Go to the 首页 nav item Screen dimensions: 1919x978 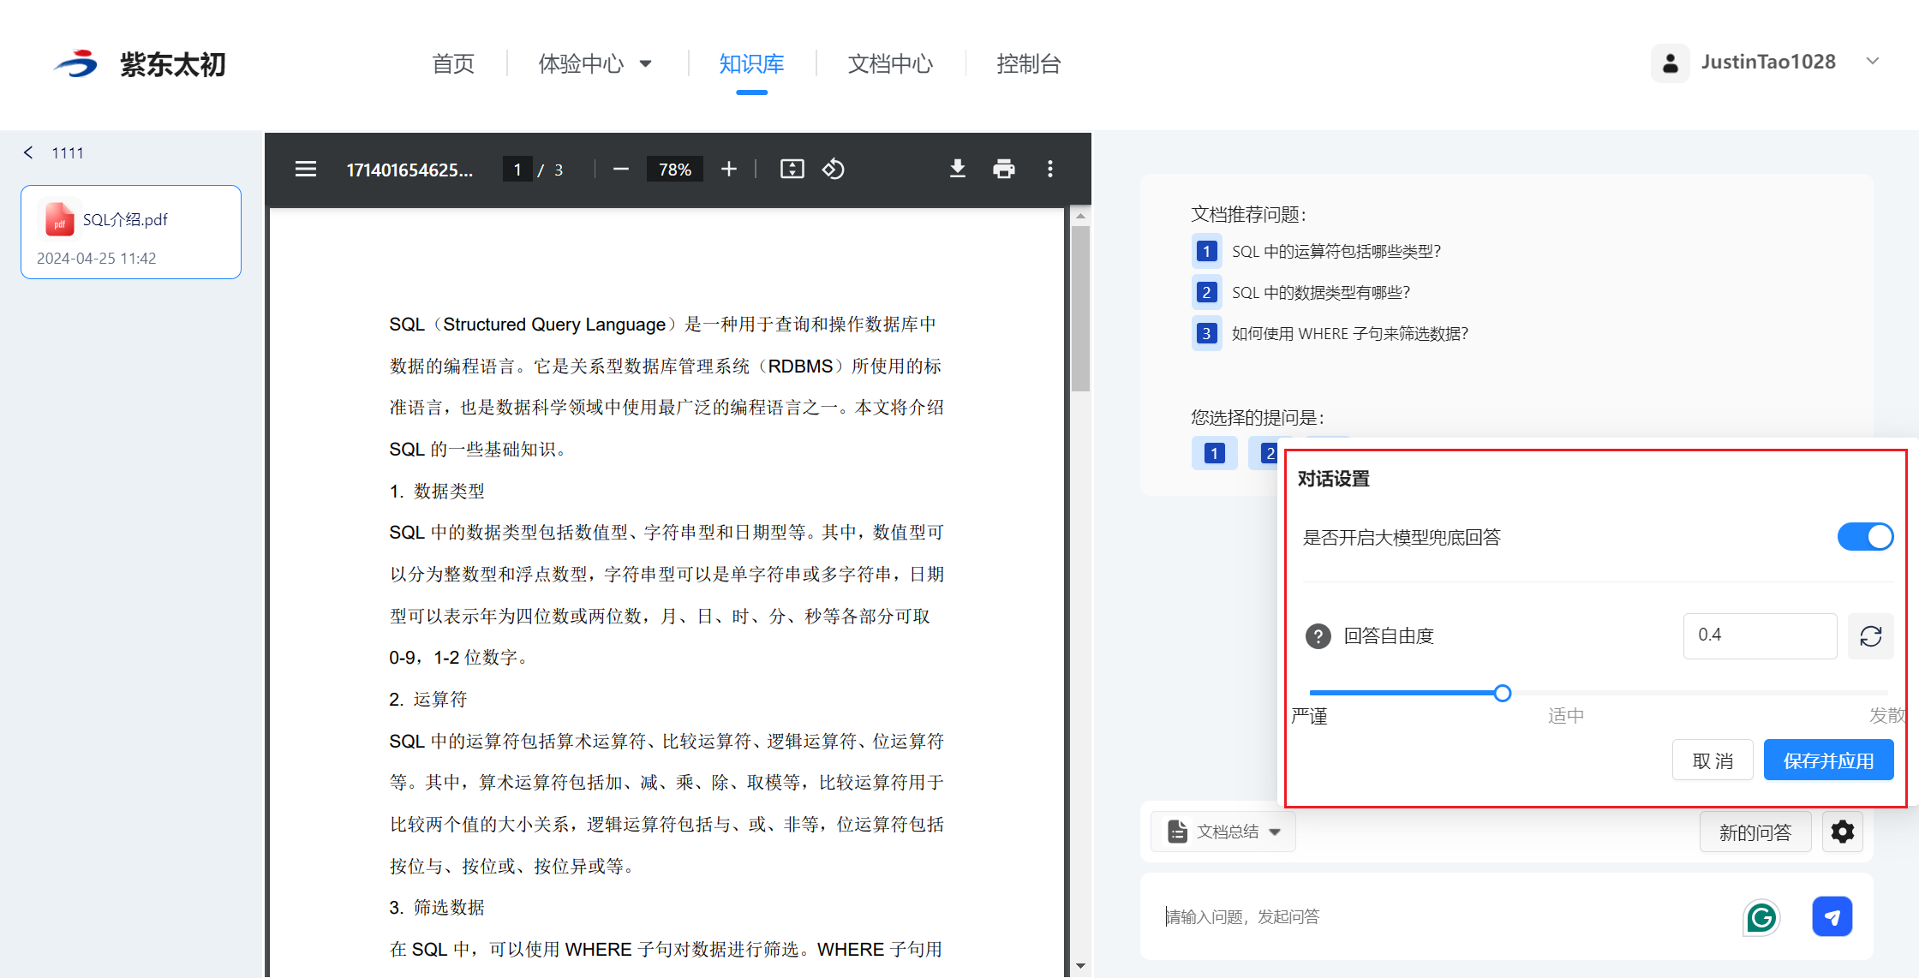pos(453,64)
